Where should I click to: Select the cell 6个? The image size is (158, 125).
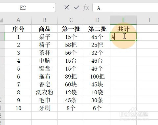(x=97, y=108)
